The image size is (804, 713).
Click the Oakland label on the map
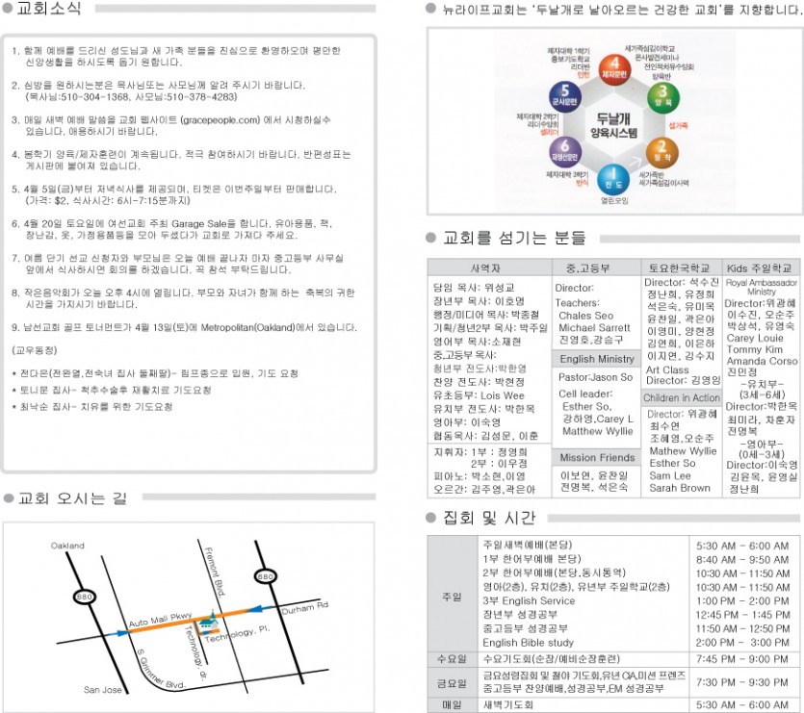click(x=67, y=546)
